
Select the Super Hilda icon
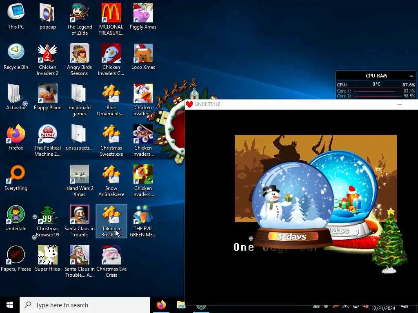coord(47,259)
